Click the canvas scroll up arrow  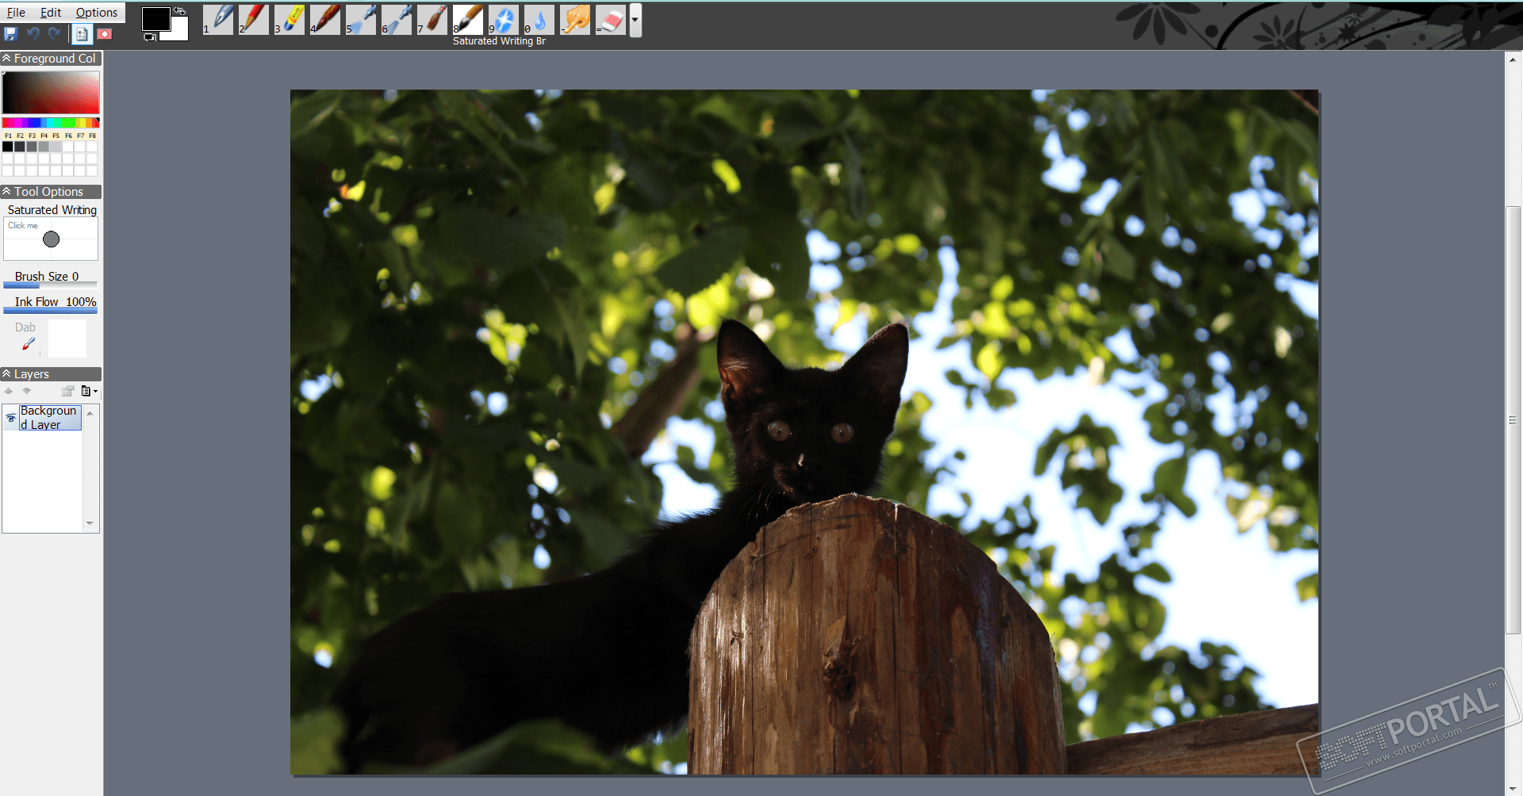[1513, 59]
